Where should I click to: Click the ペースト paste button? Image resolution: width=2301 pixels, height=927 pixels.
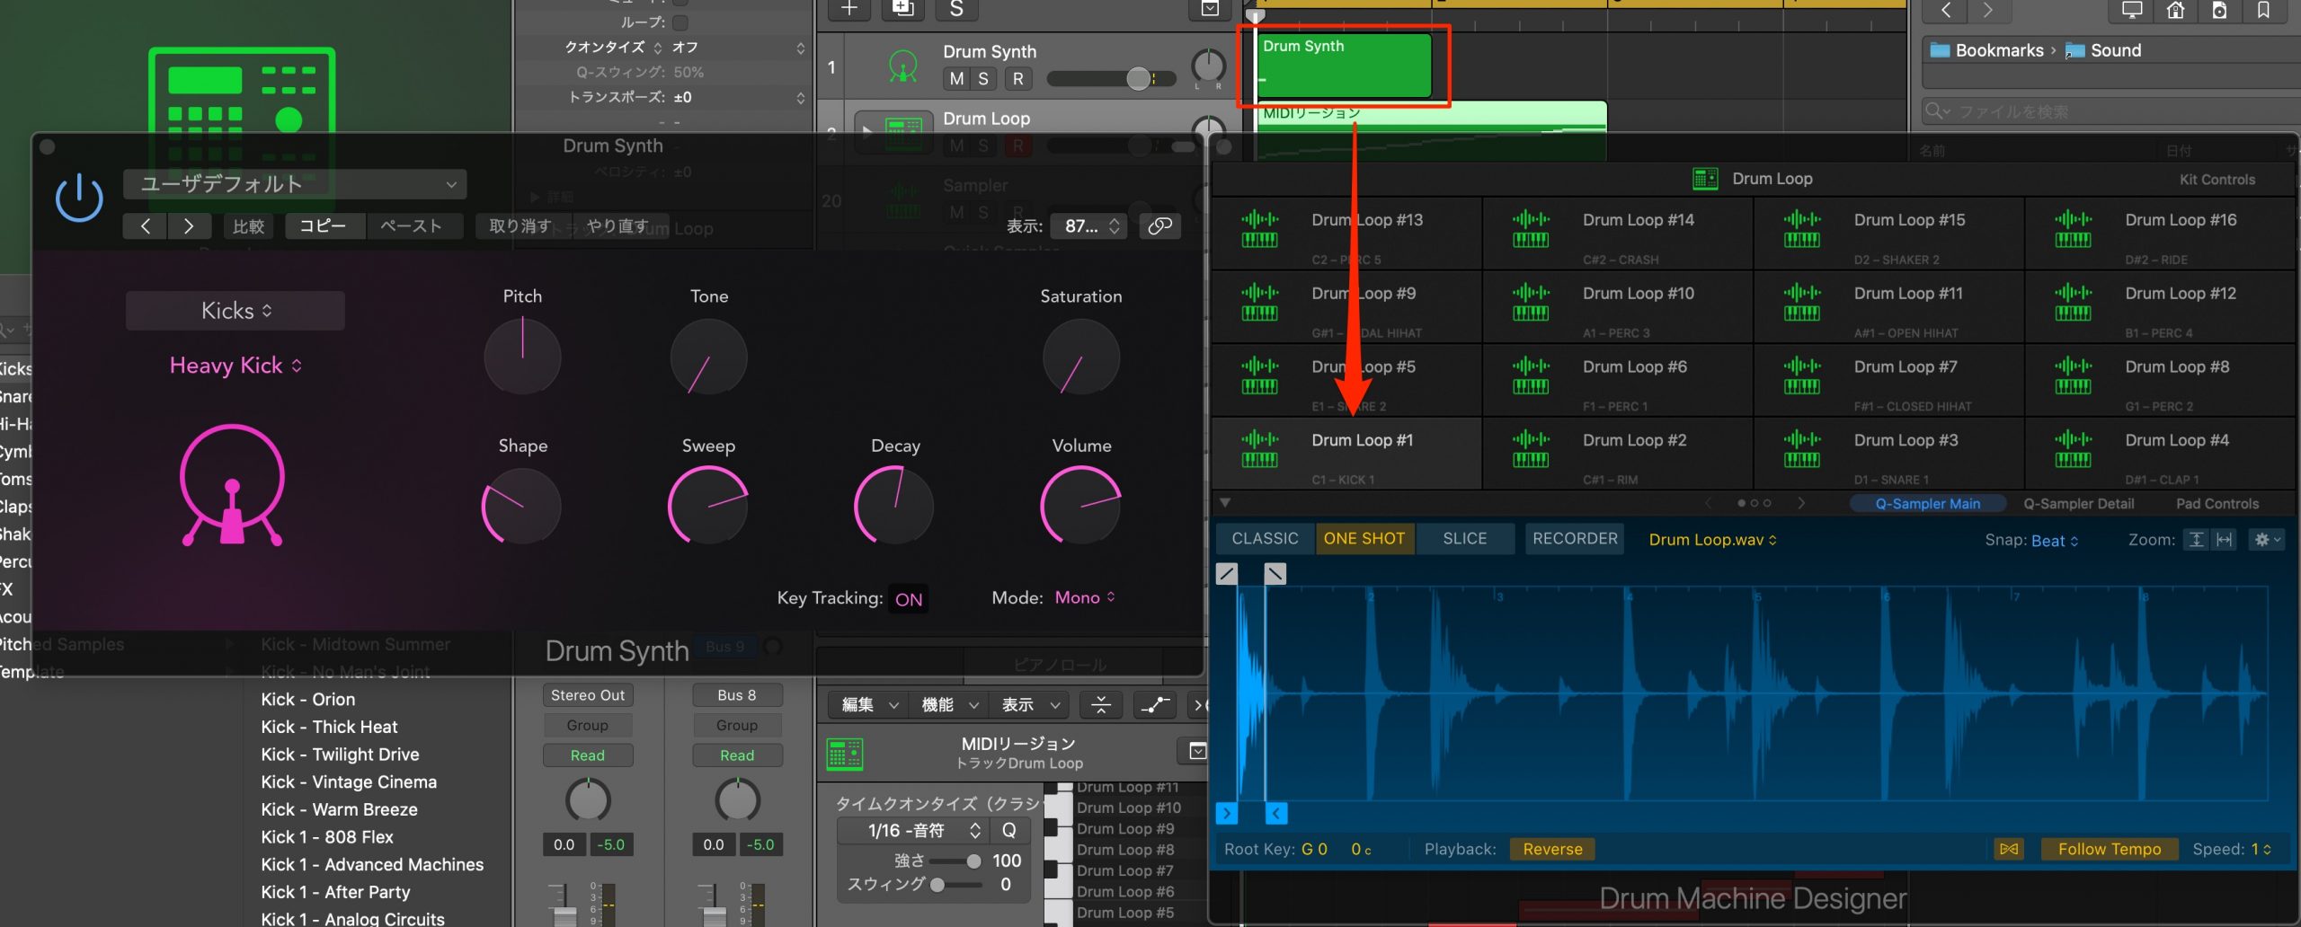click(x=412, y=226)
